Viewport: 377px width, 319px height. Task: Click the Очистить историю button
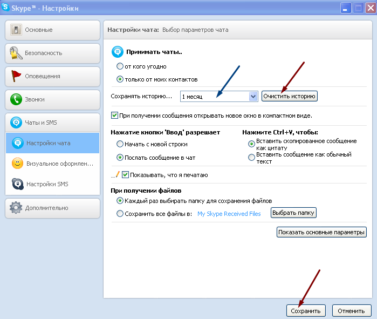click(290, 96)
